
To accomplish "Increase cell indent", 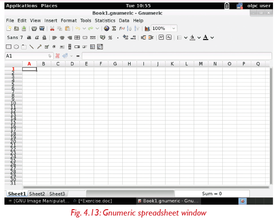I will coord(151,38).
